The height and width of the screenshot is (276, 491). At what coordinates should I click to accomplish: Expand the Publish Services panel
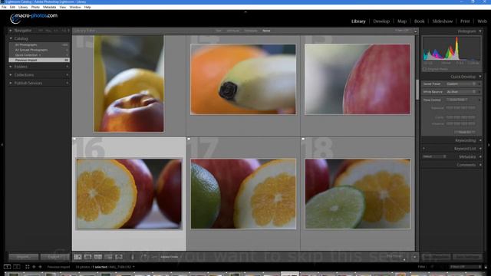point(10,83)
